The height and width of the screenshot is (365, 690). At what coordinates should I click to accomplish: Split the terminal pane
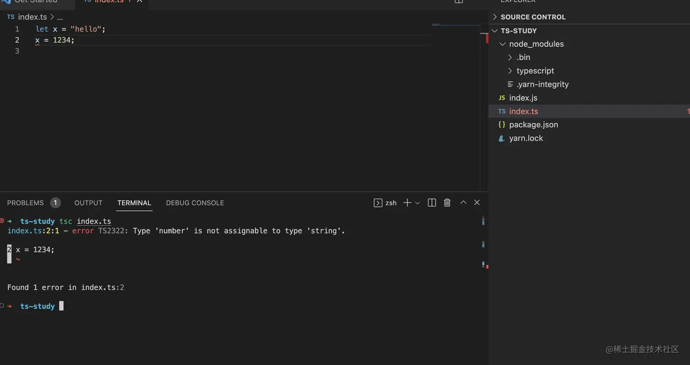(x=432, y=203)
